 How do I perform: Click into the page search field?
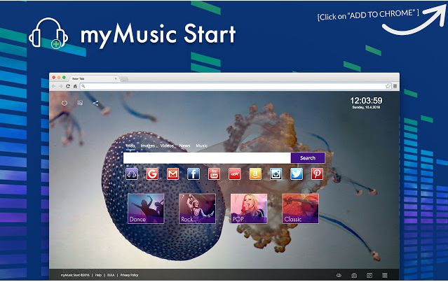tap(207, 158)
